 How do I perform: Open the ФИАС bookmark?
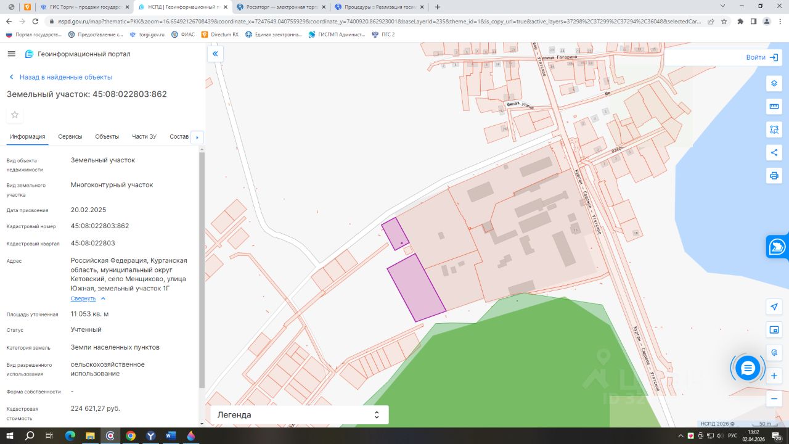[x=183, y=35]
